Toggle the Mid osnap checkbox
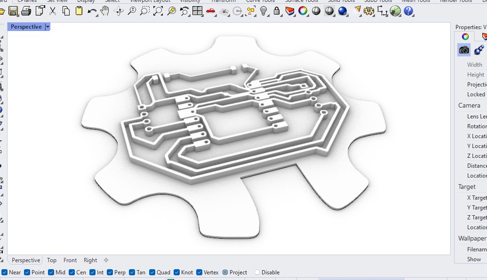The width and height of the screenshot is (487, 280). point(51,272)
